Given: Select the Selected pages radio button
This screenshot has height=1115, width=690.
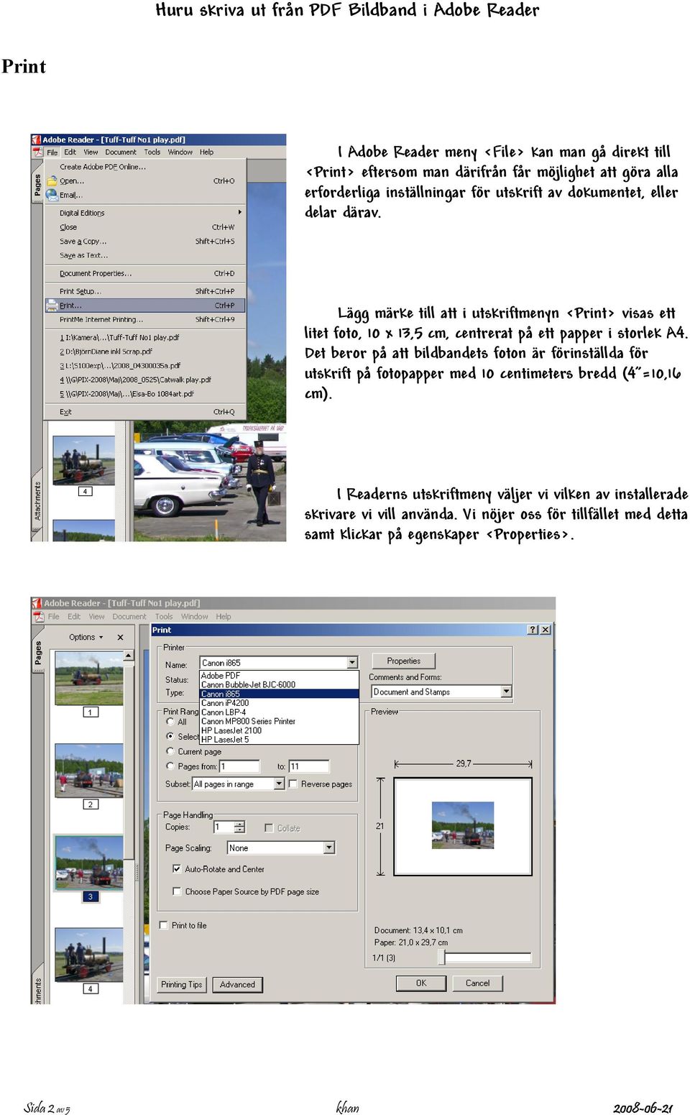Looking at the screenshot, I should 170,736.
